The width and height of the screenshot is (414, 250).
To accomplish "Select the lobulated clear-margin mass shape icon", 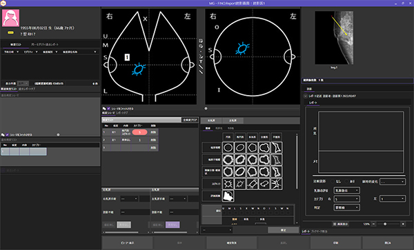I will coord(264,147).
